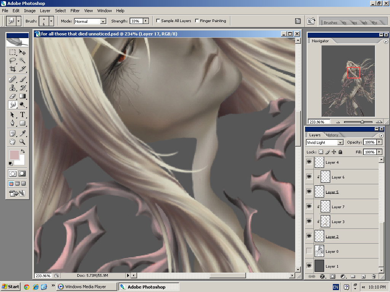Select the Brush tool
The image size is (390, 292).
click(x=22, y=79)
